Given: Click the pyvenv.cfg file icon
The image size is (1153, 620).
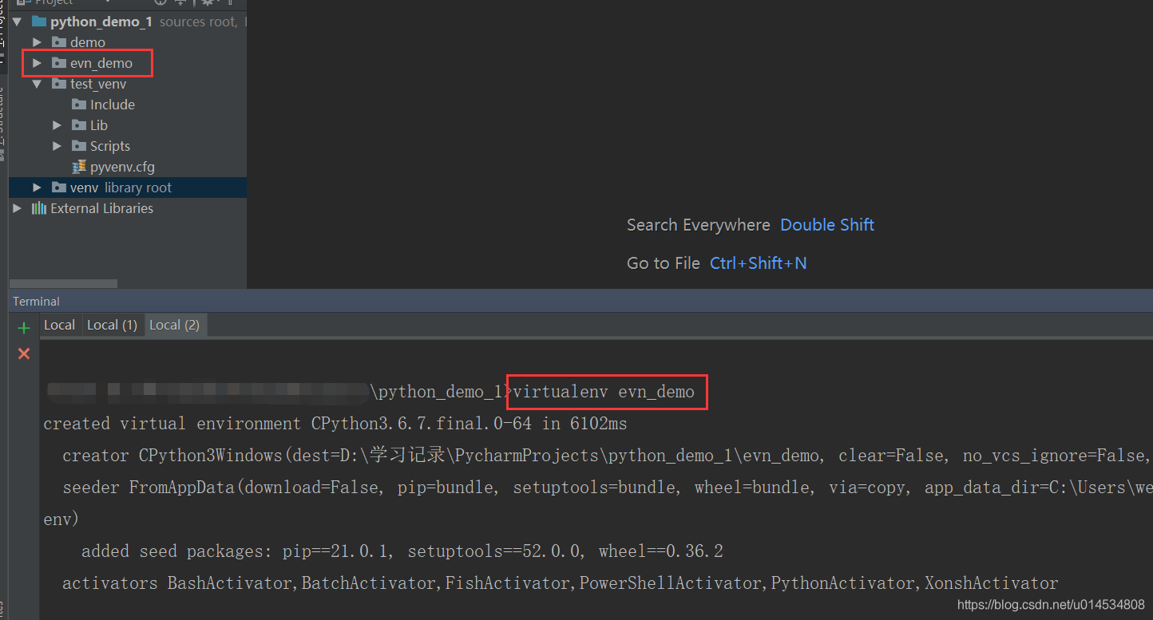Looking at the screenshot, I should [79, 166].
